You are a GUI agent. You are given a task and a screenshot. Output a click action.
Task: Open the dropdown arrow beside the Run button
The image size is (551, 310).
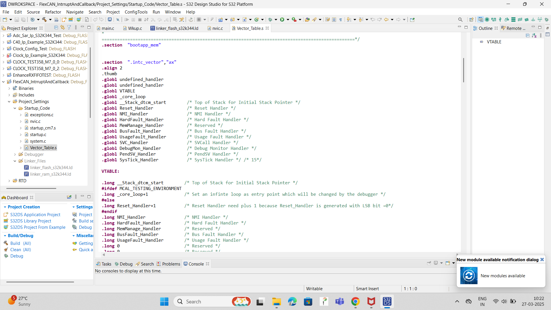(x=288, y=20)
